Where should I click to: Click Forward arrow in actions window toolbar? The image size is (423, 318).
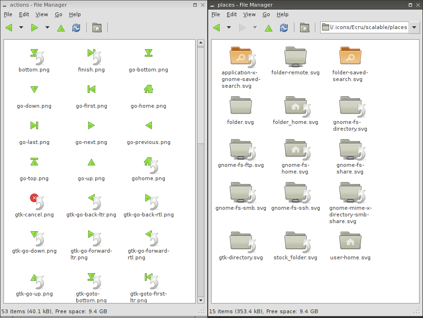tap(34, 28)
